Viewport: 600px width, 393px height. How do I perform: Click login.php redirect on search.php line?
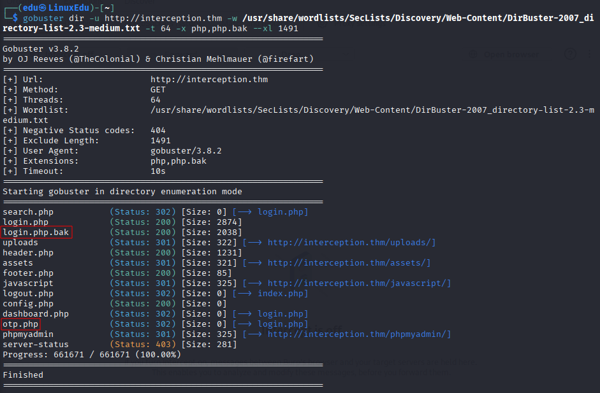(x=281, y=212)
